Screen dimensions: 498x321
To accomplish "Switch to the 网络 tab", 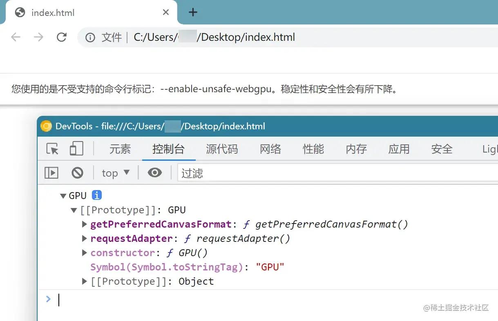I will point(270,149).
